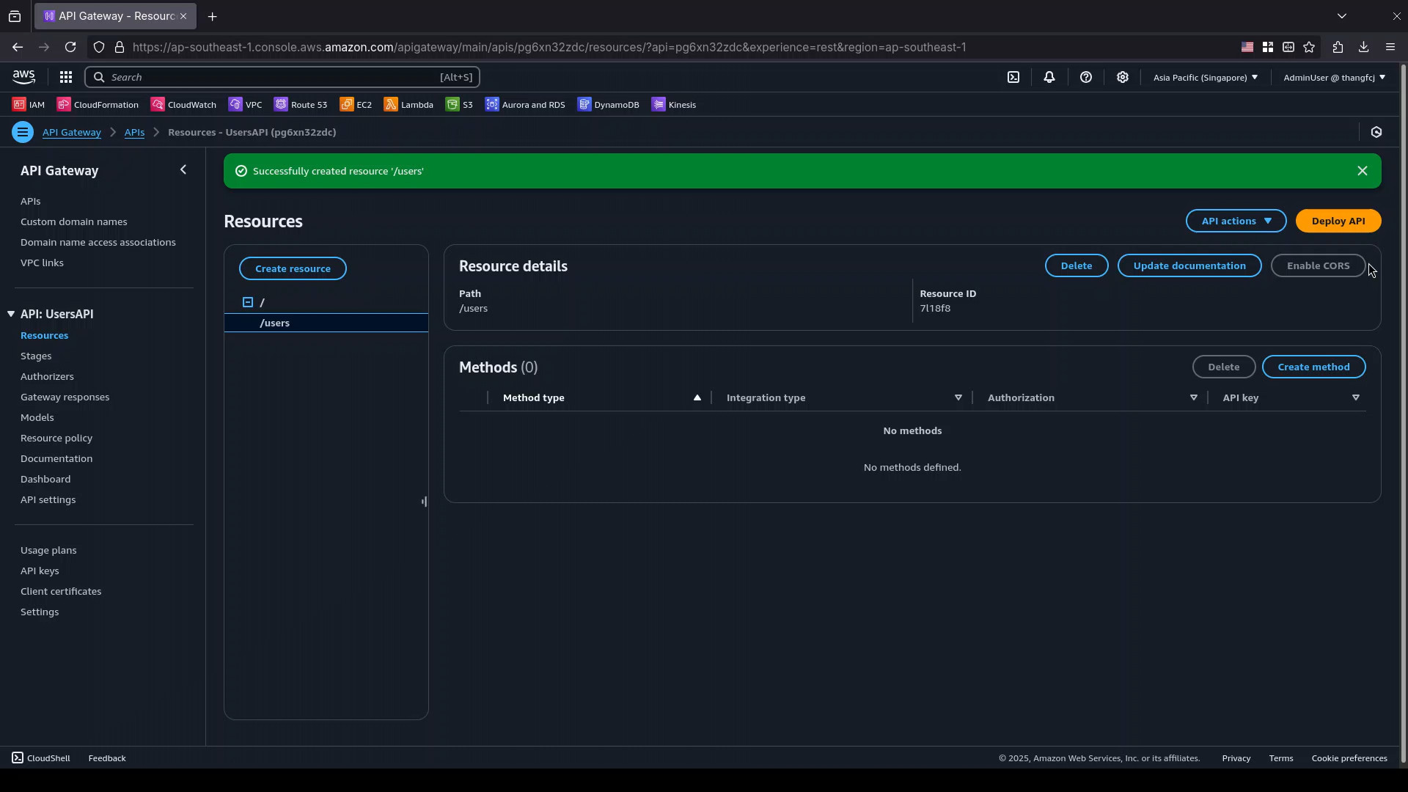Open Custom domain names page
The image size is (1408, 792).
(73, 221)
